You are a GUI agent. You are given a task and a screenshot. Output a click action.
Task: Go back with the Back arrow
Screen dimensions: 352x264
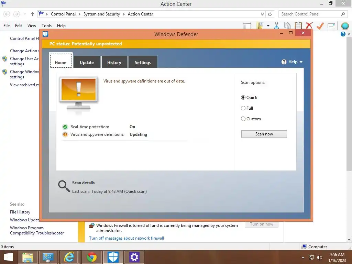pyautogui.click(x=7, y=14)
